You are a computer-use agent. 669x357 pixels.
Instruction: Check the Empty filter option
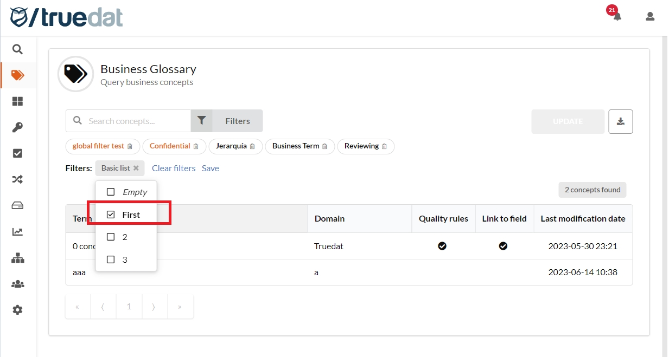tap(111, 192)
